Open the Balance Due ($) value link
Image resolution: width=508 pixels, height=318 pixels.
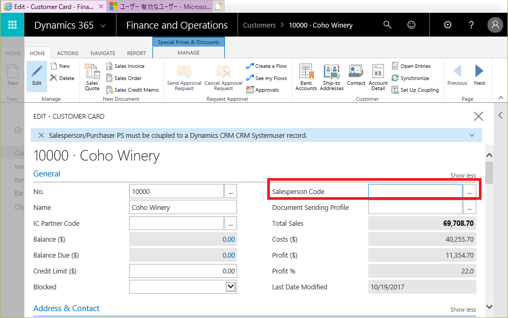(x=229, y=255)
